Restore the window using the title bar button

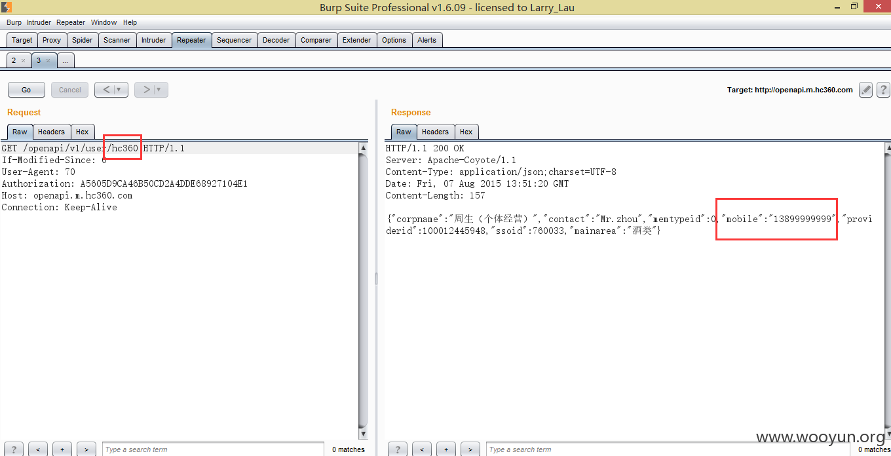854,7
